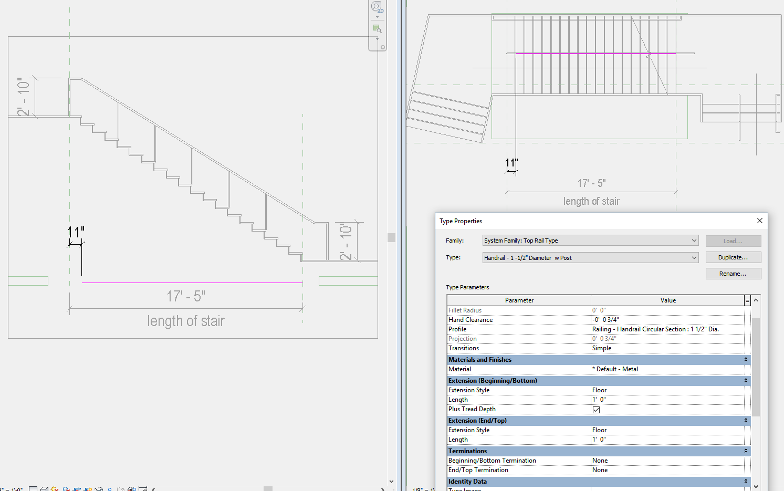Click the left view vertical scrollbar thumb
This screenshot has height=491, width=784.
(x=391, y=237)
